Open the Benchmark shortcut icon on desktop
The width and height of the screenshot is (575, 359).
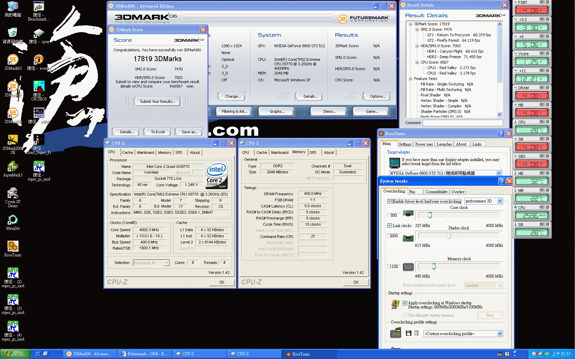39,11
